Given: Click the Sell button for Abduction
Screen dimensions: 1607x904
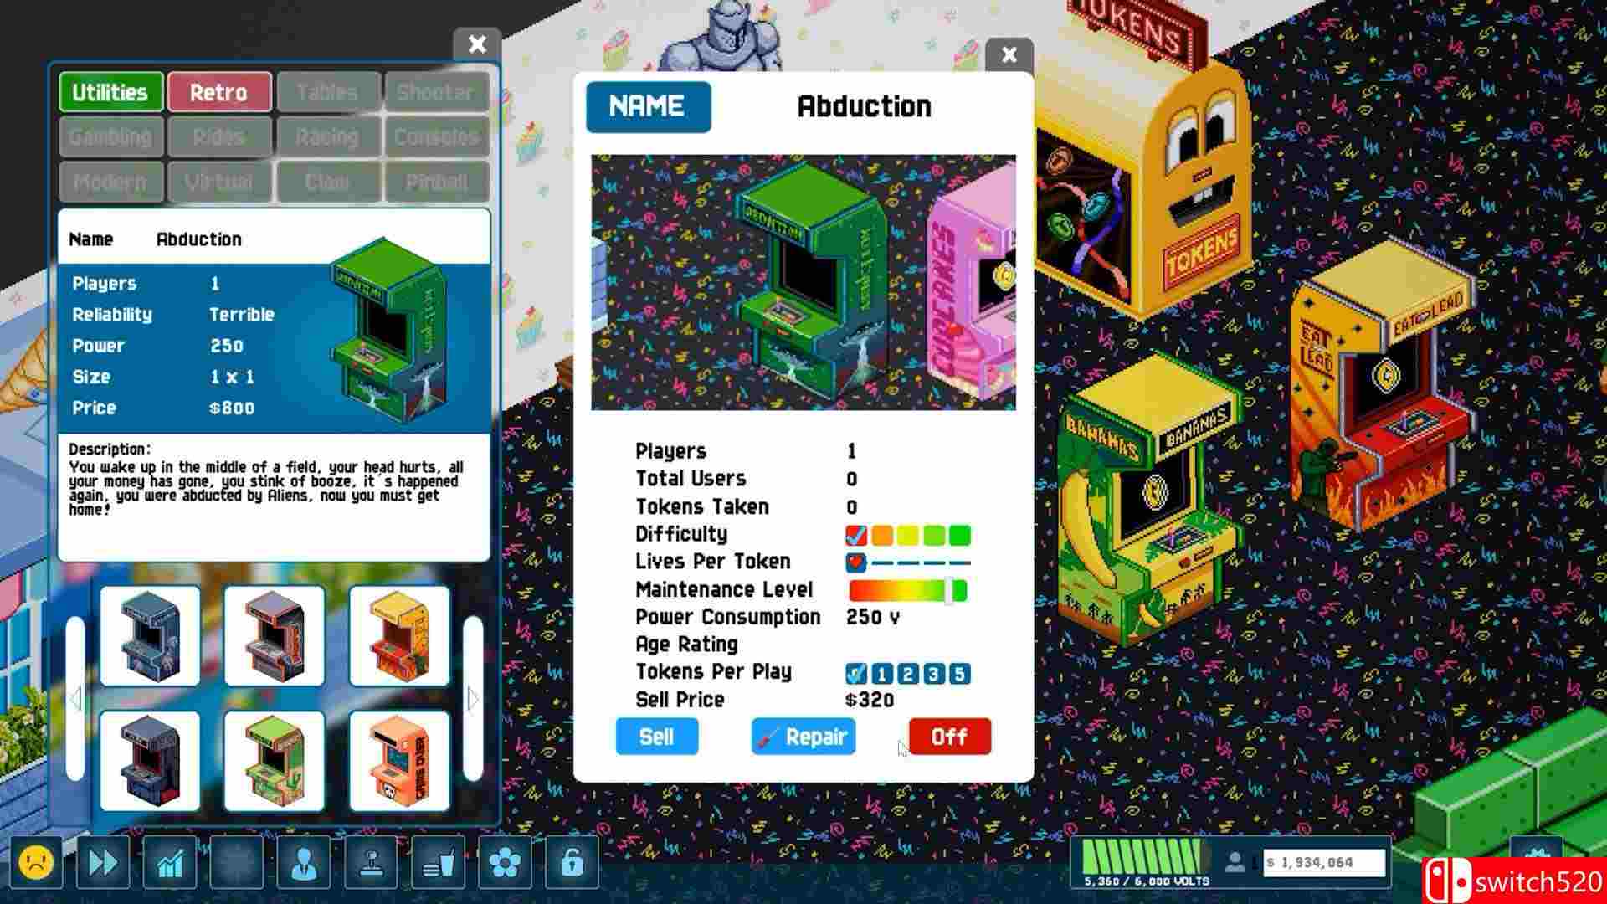Looking at the screenshot, I should point(655,737).
